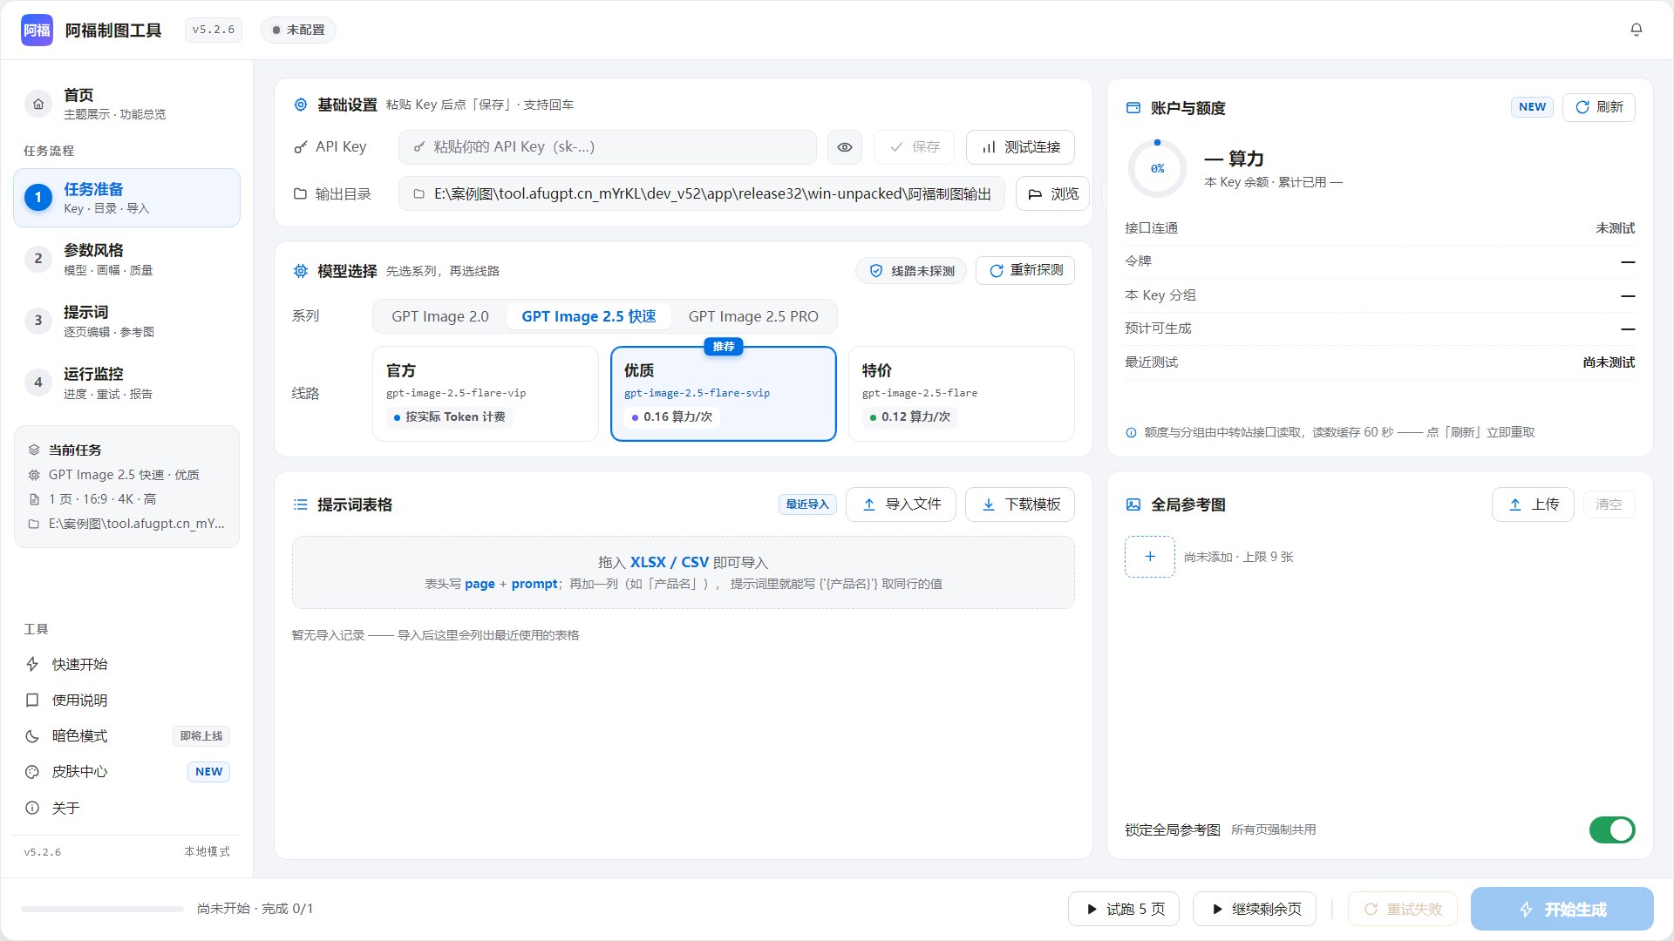Click 开始生成 button
Screen dimensions: 1674x941
pyautogui.click(x=1562, y=909)
